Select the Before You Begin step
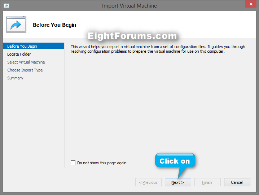 pyautogui.click(x=22, y=46)
